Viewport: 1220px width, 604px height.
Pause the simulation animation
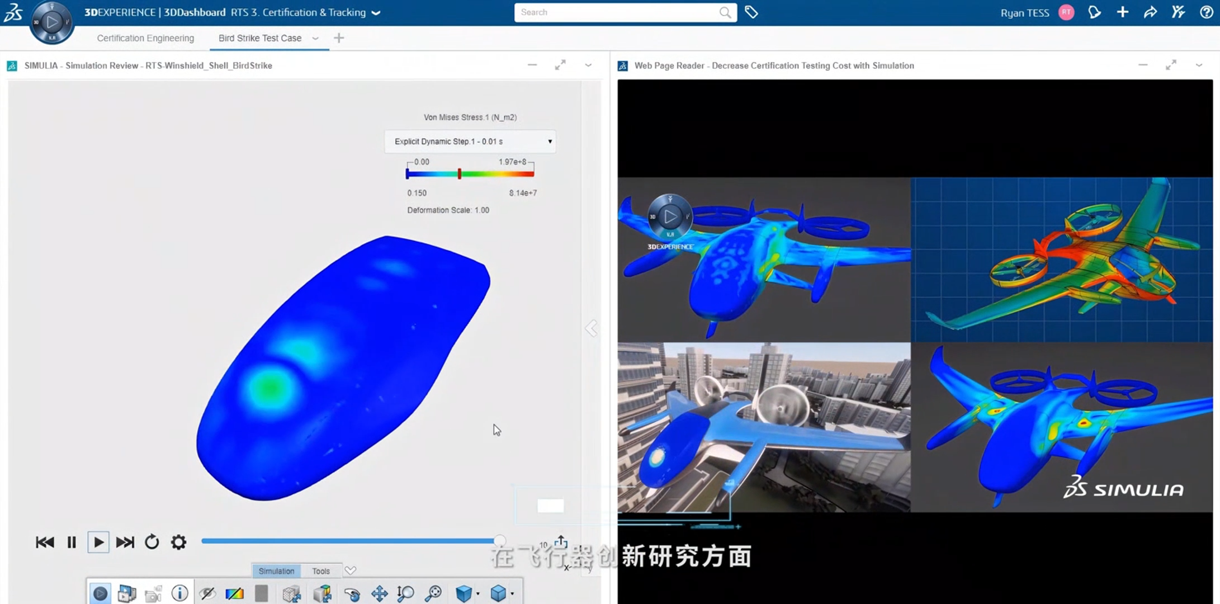72,542
